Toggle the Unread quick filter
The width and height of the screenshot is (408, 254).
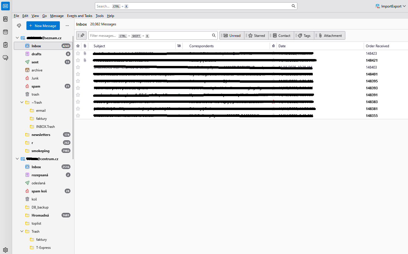pos(232,36)
